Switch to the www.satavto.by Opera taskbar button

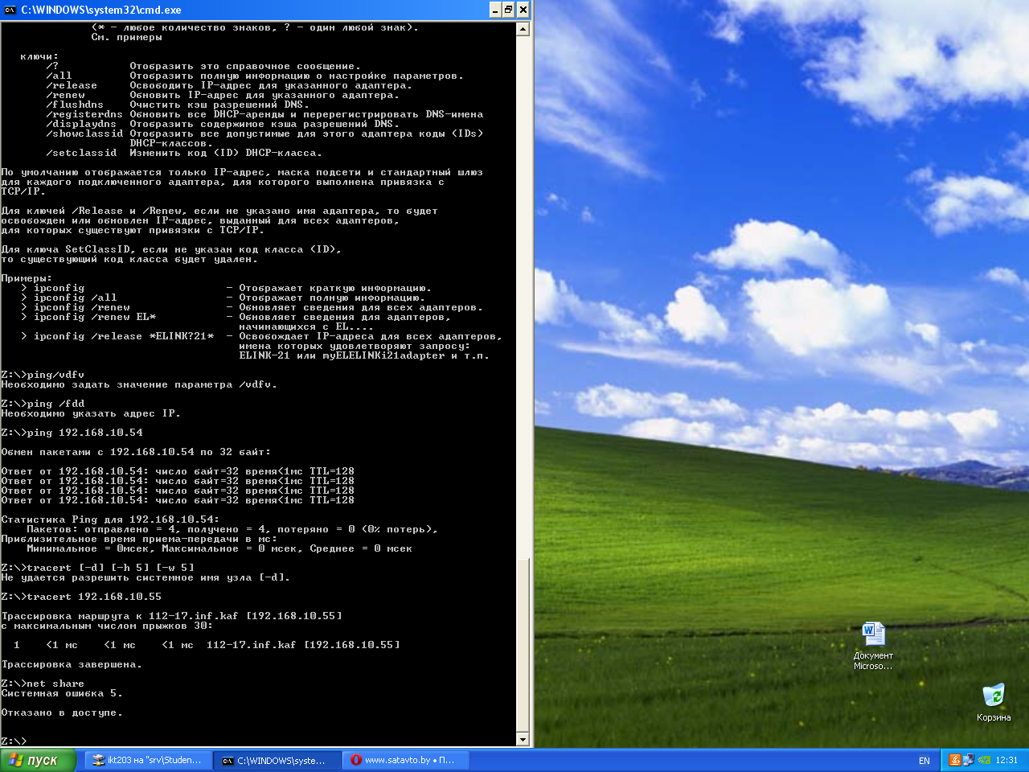[x=406, y=760]
